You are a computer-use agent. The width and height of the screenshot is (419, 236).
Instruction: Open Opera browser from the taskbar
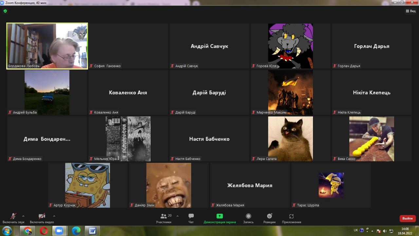[x=44, y=231]
